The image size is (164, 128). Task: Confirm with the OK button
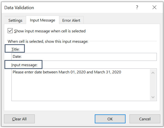[110, 119]
